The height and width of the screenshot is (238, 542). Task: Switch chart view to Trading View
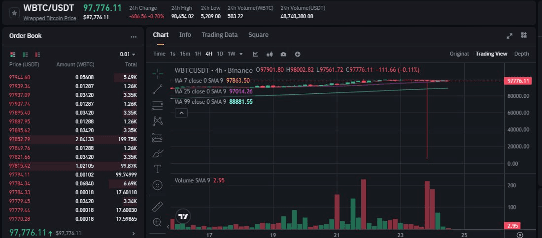[x=491, y=54]
